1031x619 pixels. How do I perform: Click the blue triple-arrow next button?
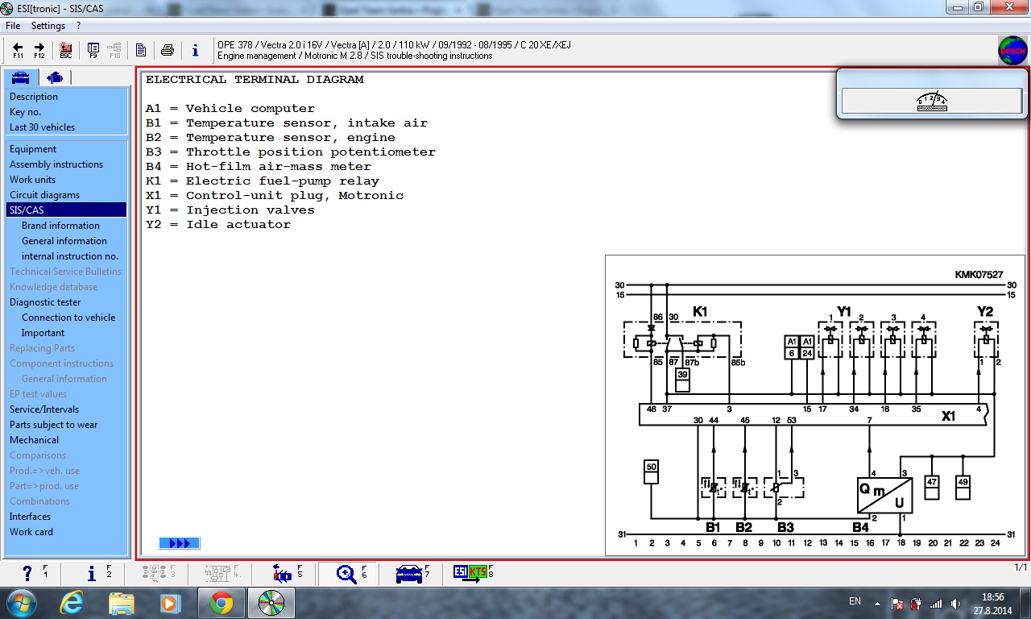(179, 543)
